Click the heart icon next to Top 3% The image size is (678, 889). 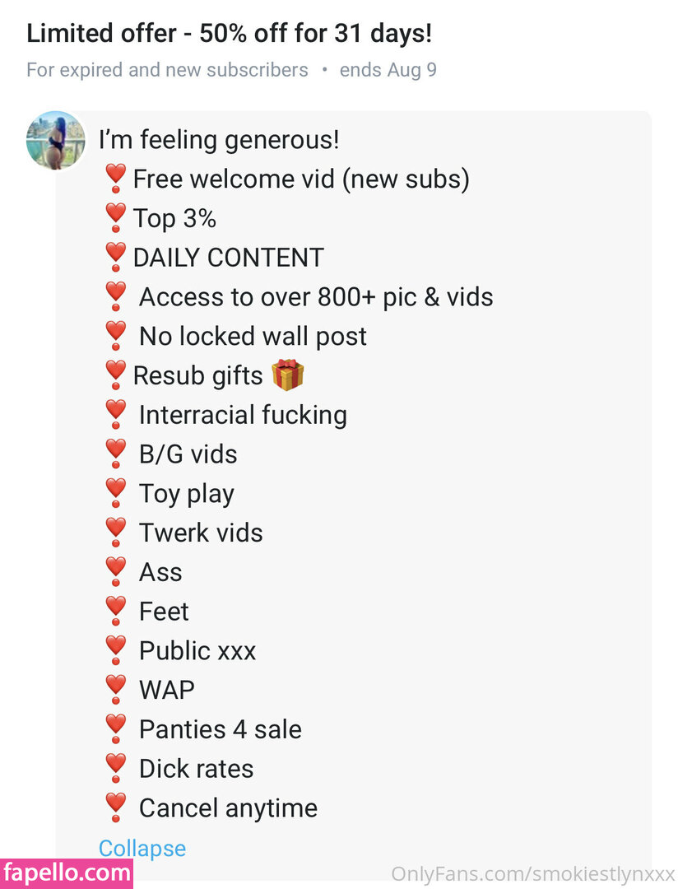click(116, 218)
